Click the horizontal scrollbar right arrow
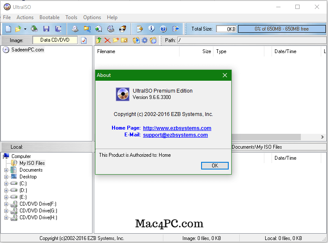This screenshot has height=243, width=328. point(322,137)
